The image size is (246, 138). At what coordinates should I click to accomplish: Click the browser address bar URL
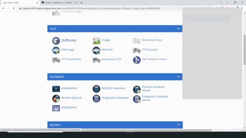(x=91, y=8)
